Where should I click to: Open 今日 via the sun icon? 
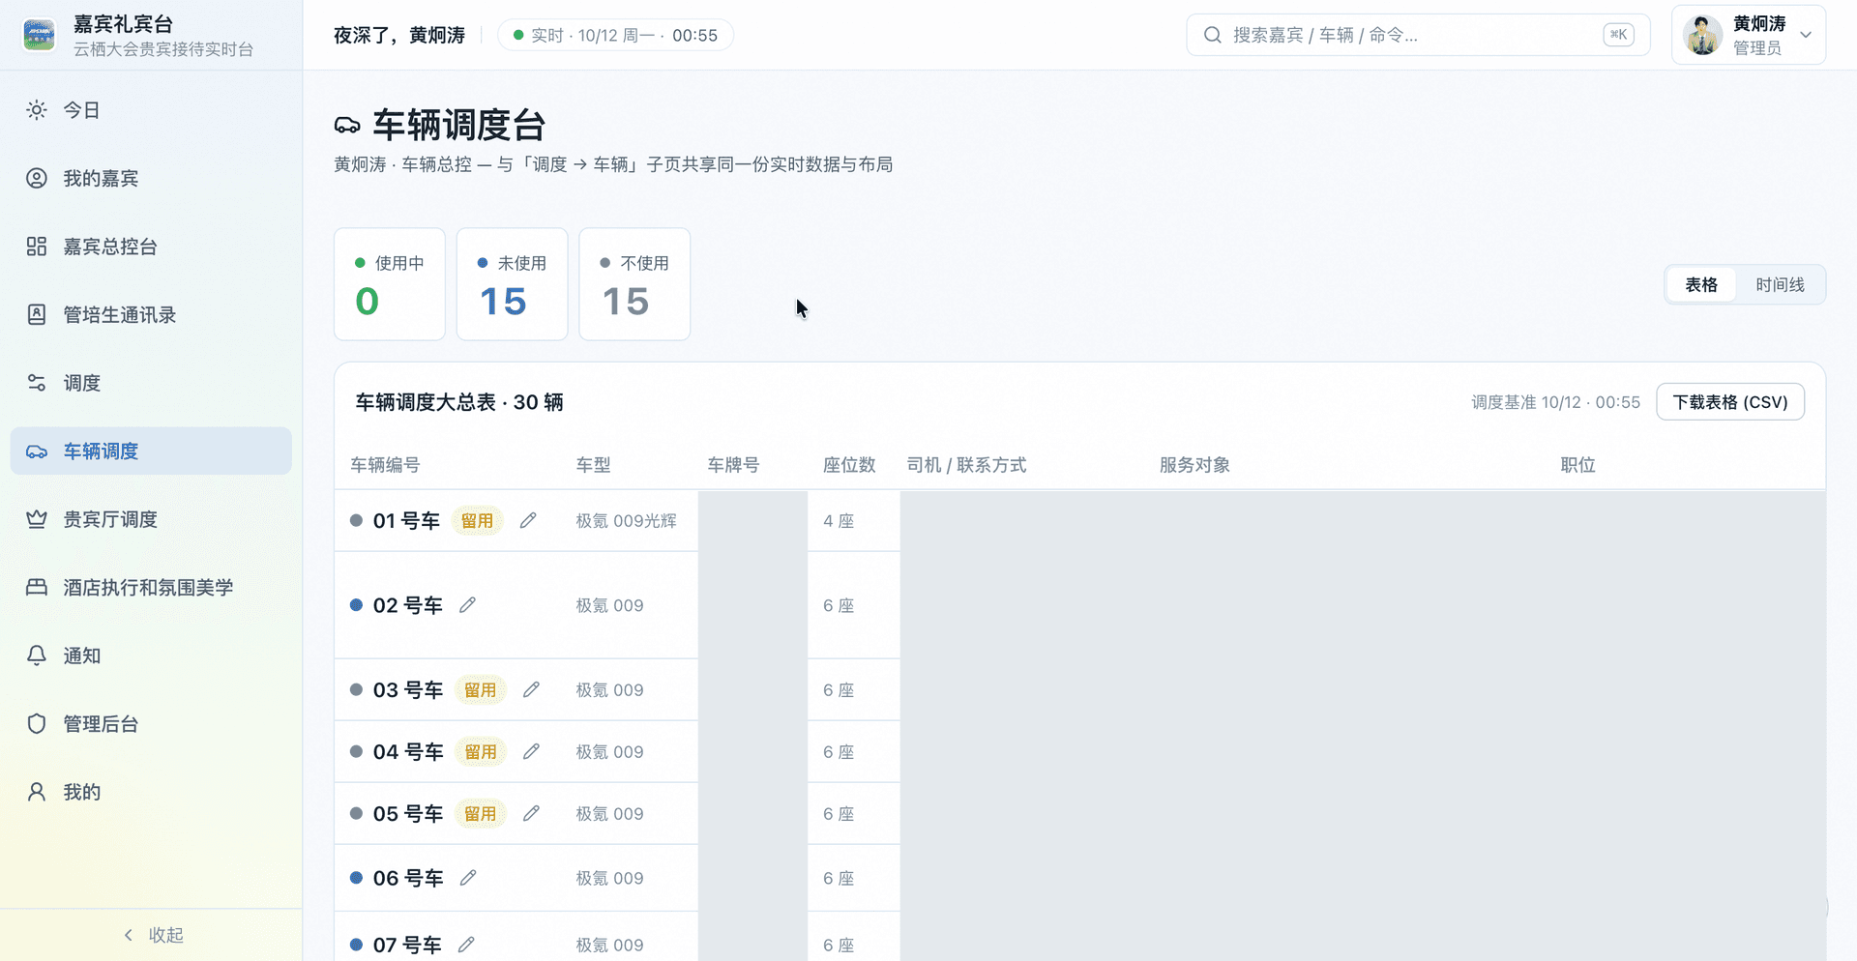tap(37, 110)
